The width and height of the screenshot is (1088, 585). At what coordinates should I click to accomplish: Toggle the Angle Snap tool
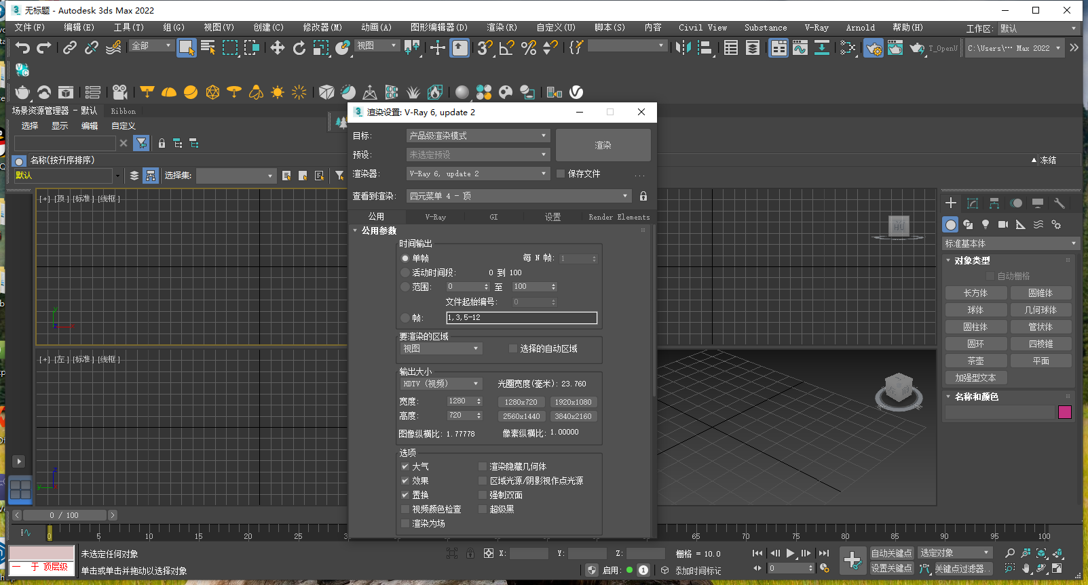506,47
